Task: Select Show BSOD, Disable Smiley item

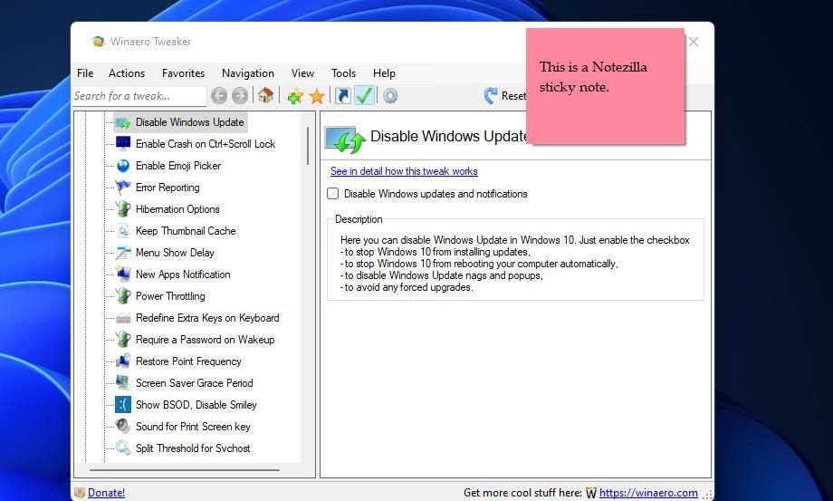Action: 196,405
